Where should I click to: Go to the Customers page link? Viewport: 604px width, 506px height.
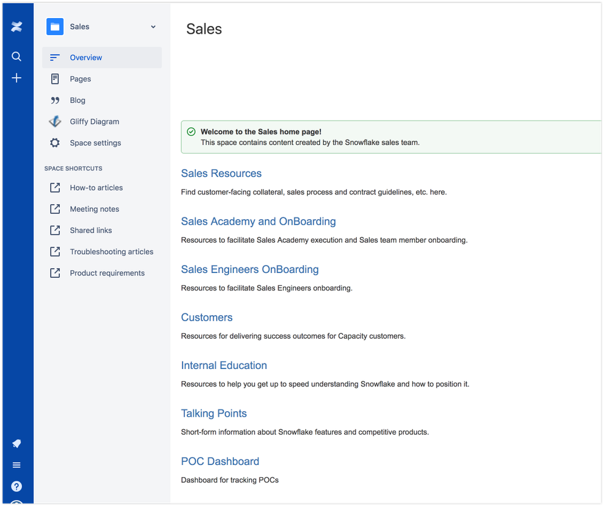pos(207,318)
